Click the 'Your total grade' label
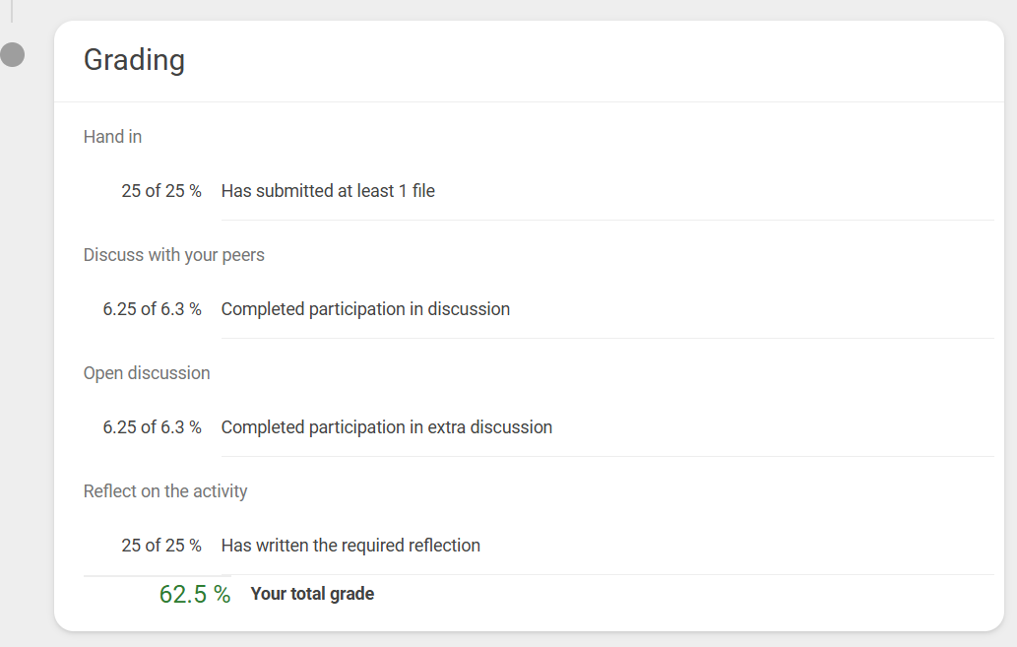 [312, 594]
